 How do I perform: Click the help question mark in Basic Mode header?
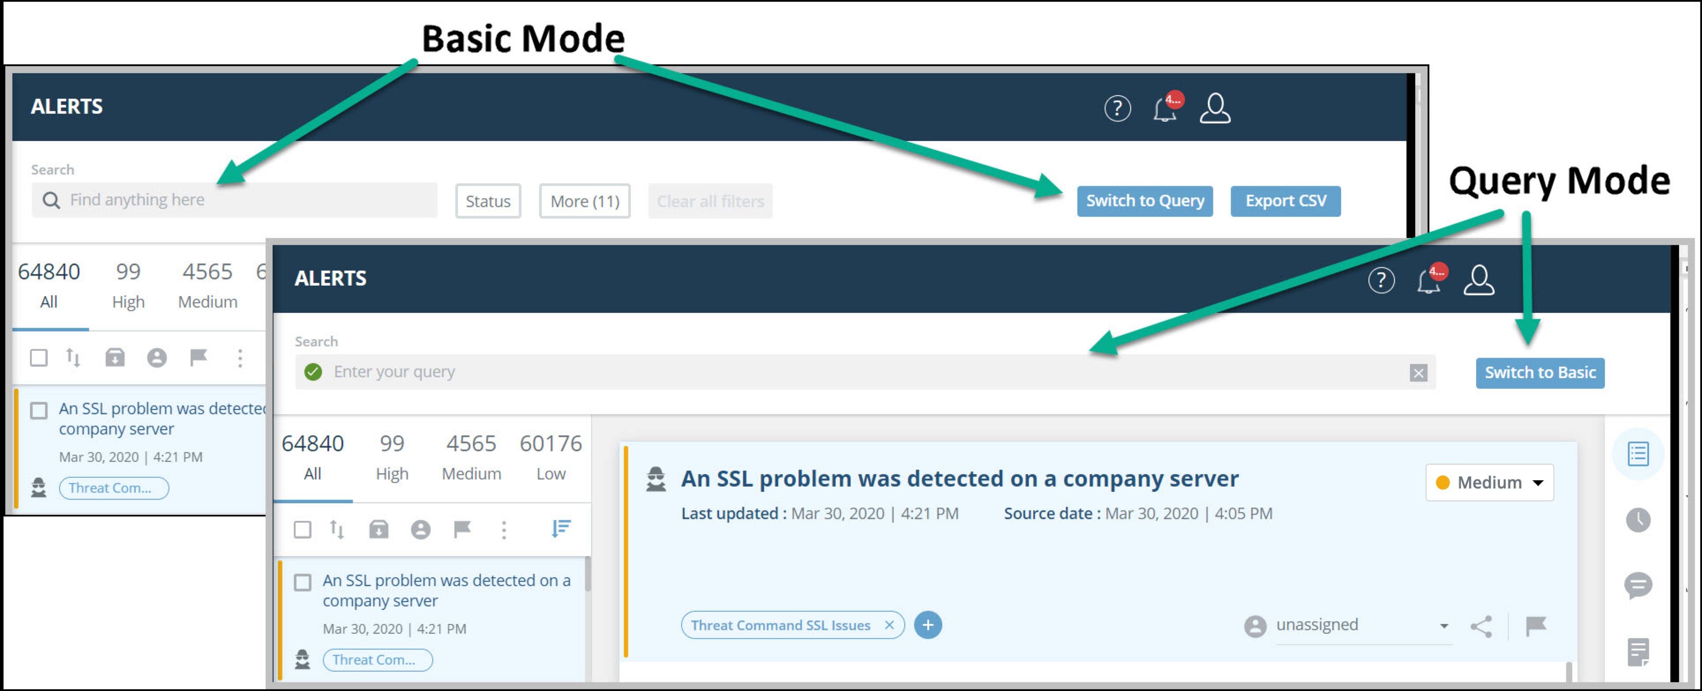tap(1117, 108)
